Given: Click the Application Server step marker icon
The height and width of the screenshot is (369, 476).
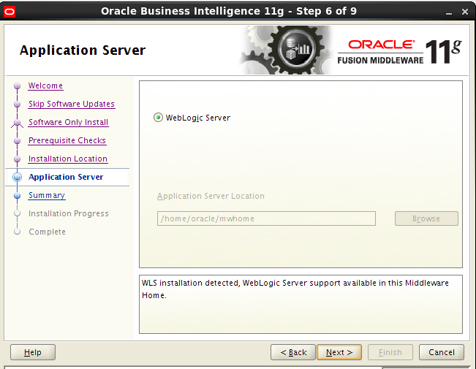Looking at the screenshot, I should [x=18, y=177].
